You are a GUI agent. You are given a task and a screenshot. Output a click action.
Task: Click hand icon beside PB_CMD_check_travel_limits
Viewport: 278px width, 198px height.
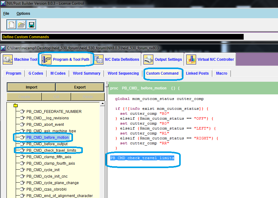click(22, 151)
